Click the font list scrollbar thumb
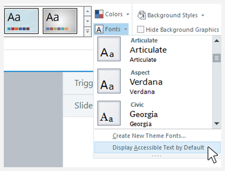 [x=216, y=58]
